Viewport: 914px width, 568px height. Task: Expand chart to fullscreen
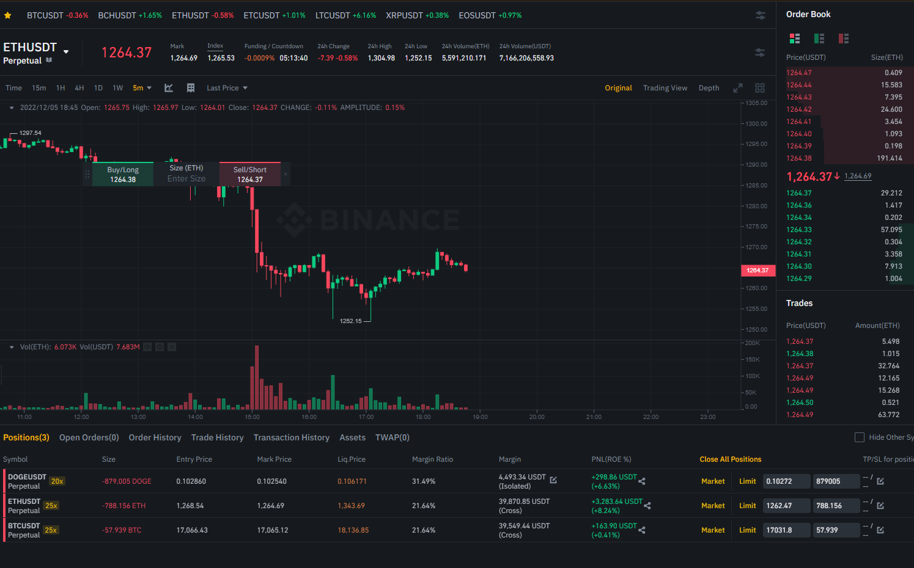738,88
